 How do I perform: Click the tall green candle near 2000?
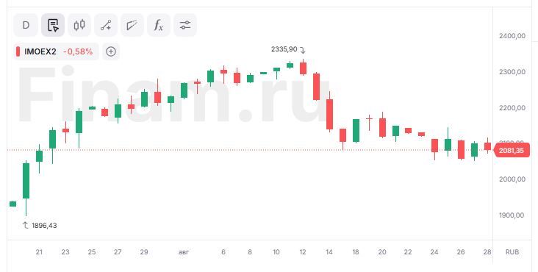tap(26, 181)
